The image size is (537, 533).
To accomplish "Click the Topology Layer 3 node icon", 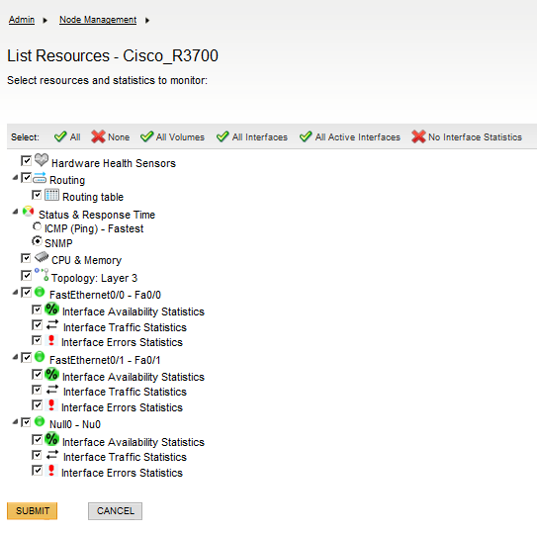I will coord(42,275).
